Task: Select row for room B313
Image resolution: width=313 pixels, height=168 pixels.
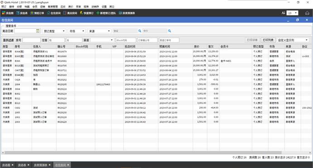Action: pyautogui.click(x=156, y=103)
